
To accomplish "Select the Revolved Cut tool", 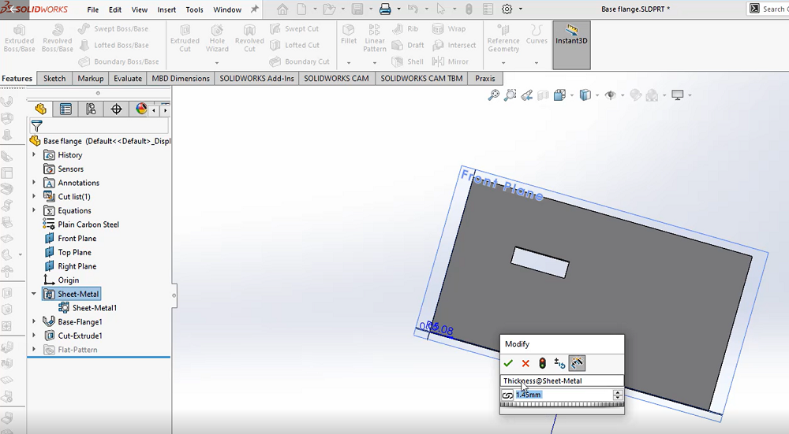I will [249, 38].
